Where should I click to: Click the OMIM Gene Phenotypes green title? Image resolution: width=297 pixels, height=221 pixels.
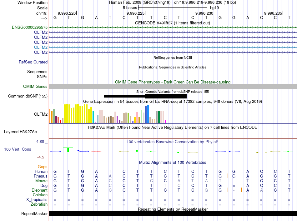[173, 82]
